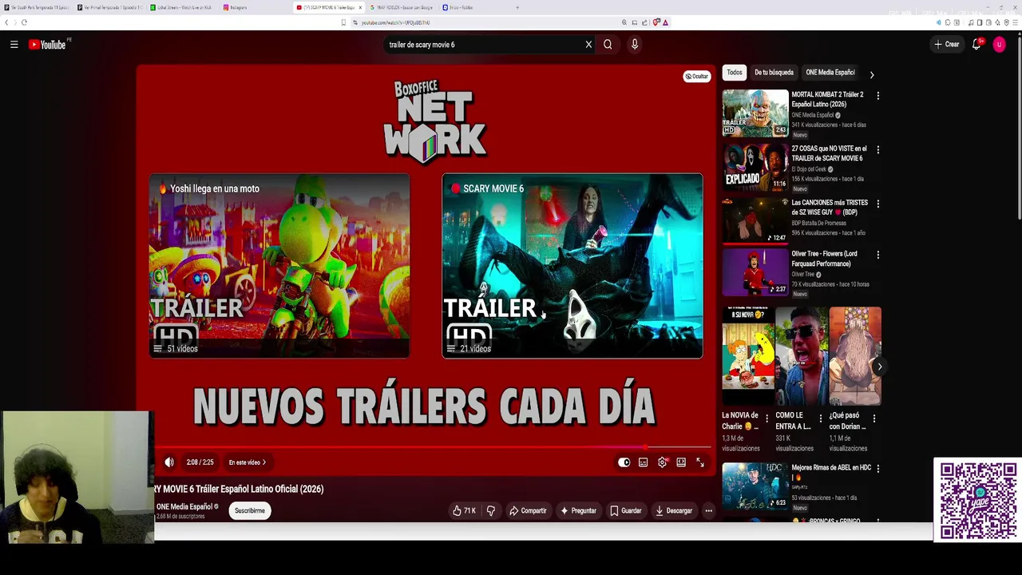The height and width of the screenshot is (575, 1022).
Task: Open the MORTAL KOMBAT 2 trailer thumbnail
Action: click(755, 113)
